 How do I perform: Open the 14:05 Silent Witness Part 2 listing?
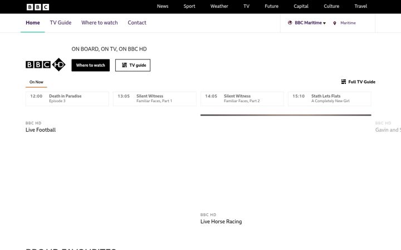pos(242,99)
